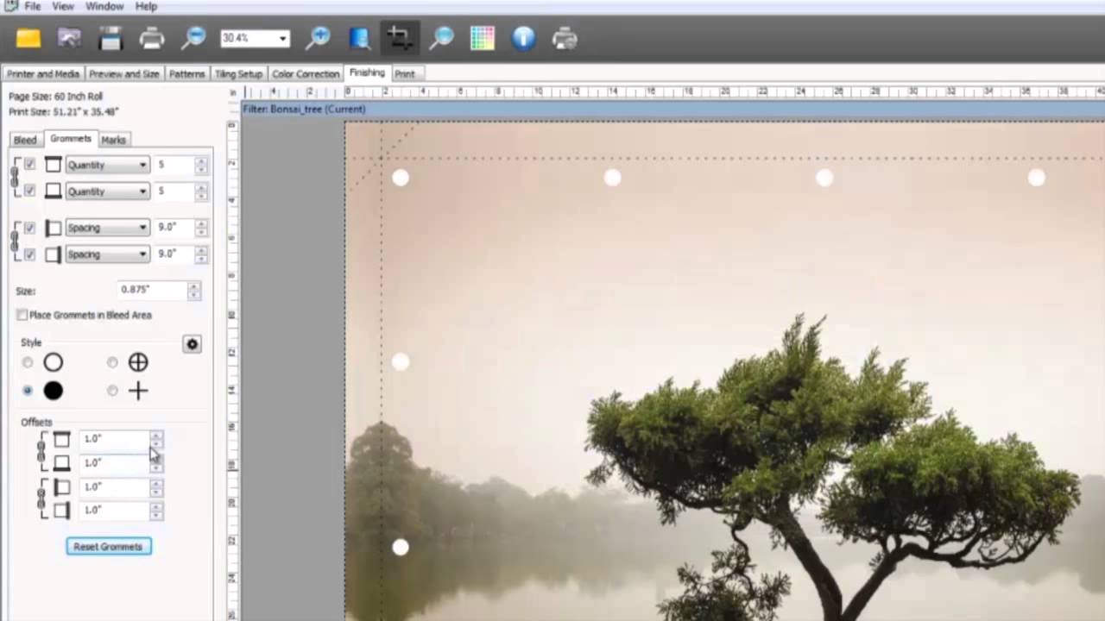Switch to the Patterns tab
1105x621 pixels.
point(187,74)
